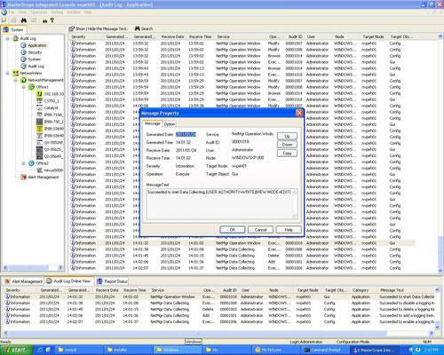This screenshot has width=444, height=355.
Task: Select the System audit log node icon
Action: [23, 59]
